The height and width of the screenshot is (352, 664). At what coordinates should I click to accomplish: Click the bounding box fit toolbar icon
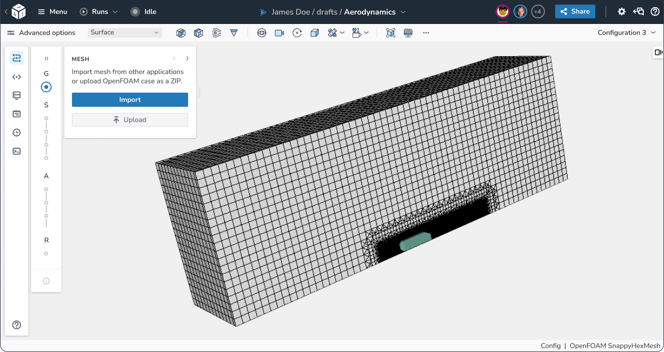tap(390, 33)
